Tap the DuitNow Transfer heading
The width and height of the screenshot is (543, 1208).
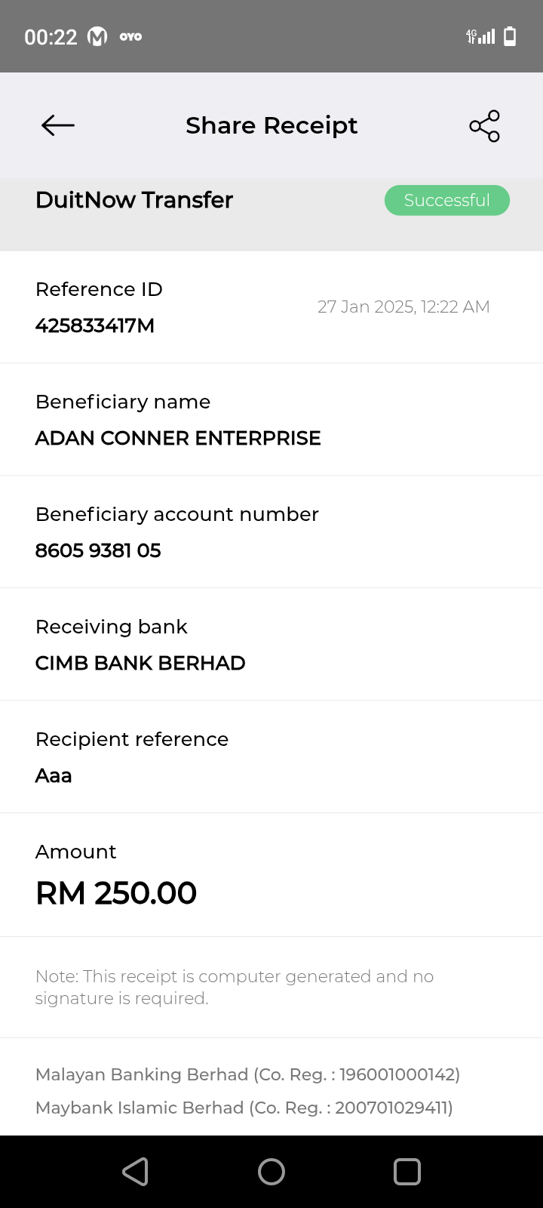[134, 200]
